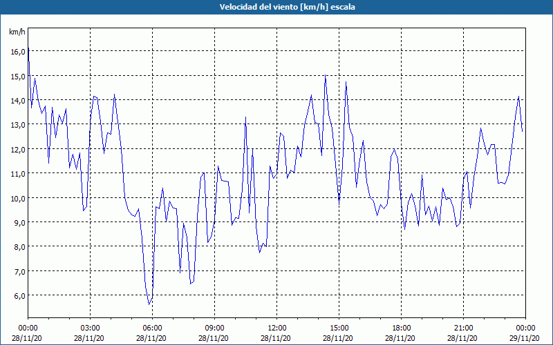Click the '18:00' time label

pyautogui.click(x=402, y=328)
